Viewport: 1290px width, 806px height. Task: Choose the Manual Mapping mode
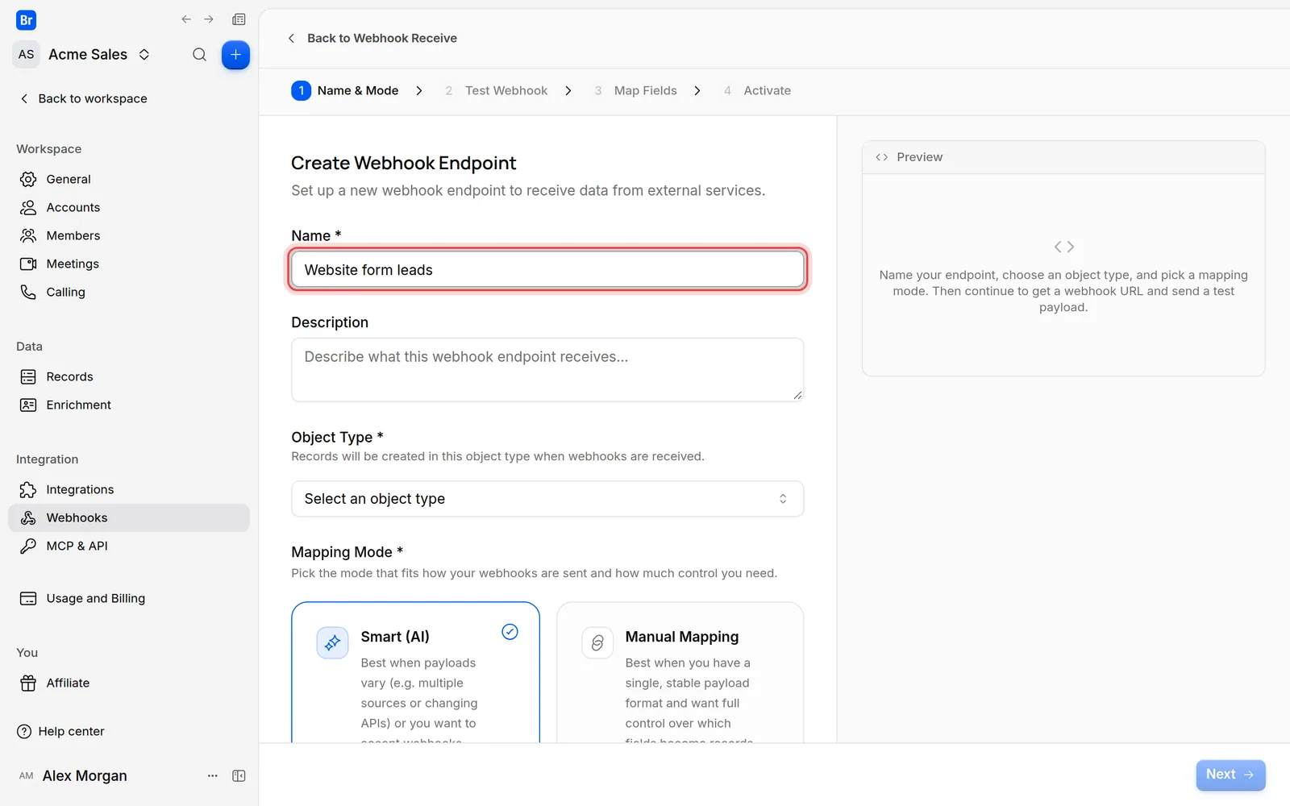click(680, 672)
